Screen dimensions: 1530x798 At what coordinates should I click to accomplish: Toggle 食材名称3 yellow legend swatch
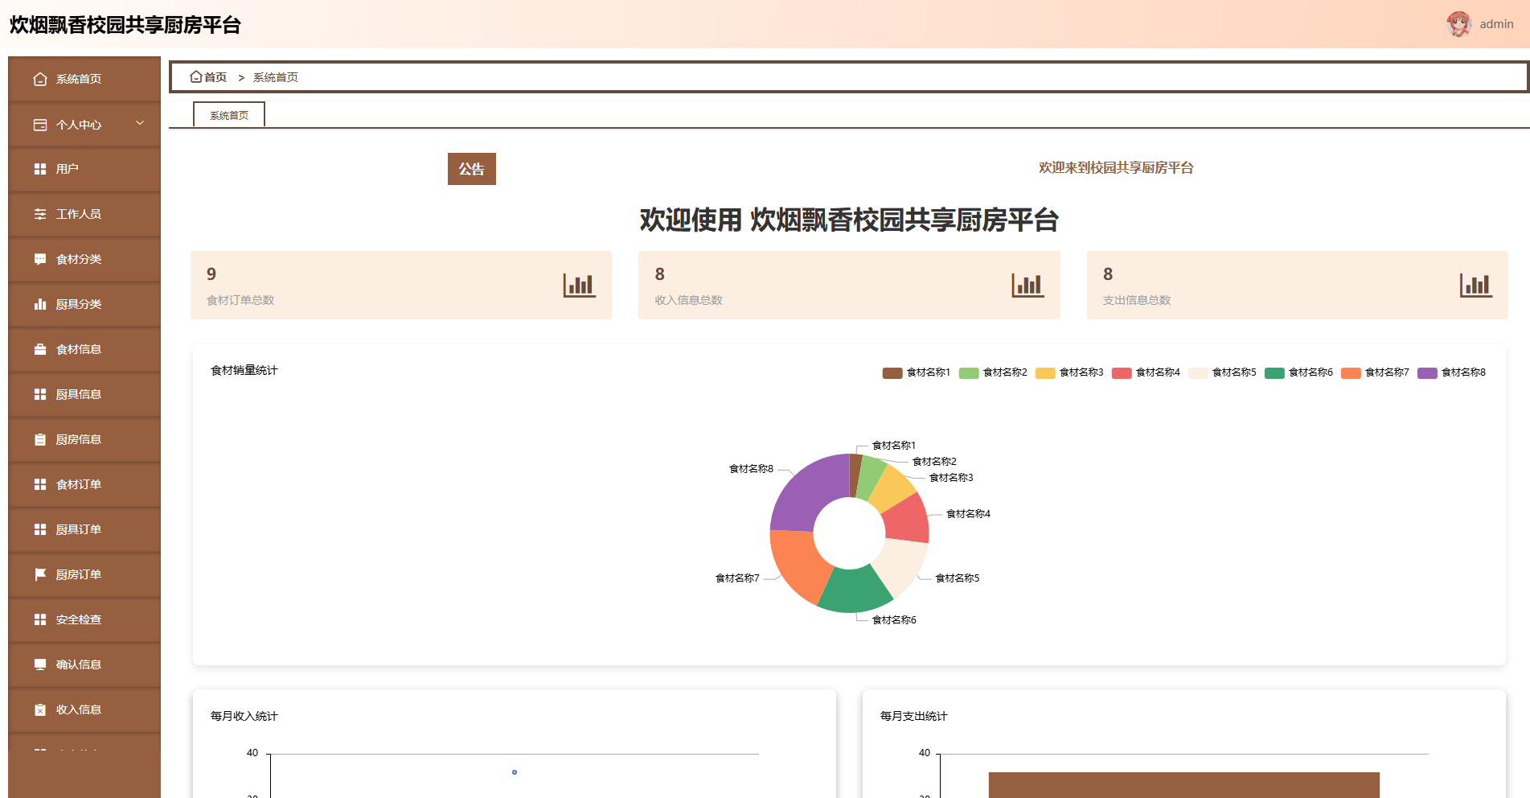[1045, 372]
